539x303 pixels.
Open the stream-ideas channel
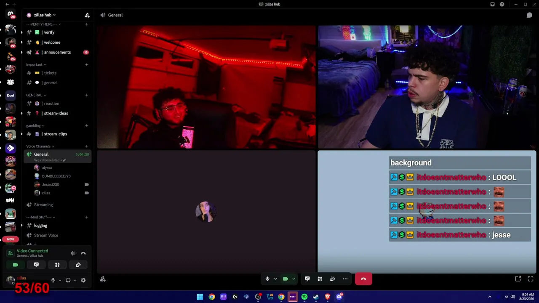coord(57,113)
